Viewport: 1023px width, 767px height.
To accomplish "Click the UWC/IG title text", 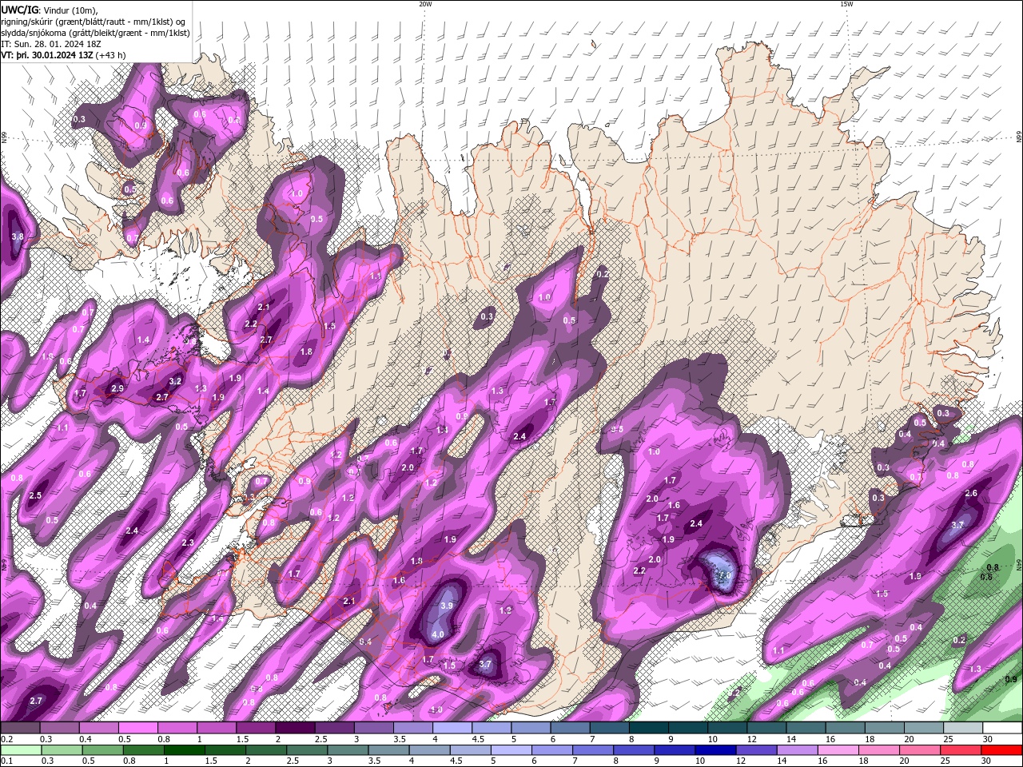I will [18, 10].
